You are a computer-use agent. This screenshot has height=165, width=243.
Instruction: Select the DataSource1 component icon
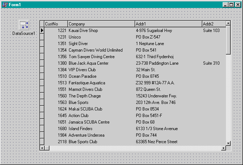click(x=24, y=25)
